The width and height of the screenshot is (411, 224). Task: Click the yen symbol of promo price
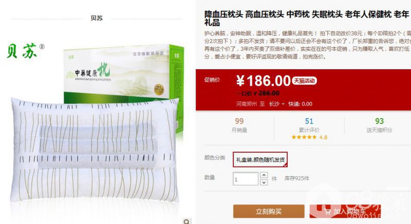240,80
